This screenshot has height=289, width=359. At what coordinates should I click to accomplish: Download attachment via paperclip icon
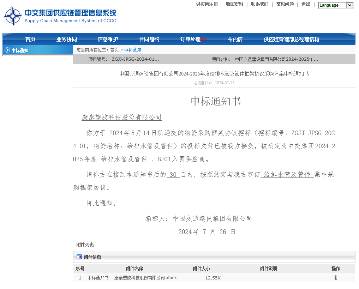click(x=335, y=278)
